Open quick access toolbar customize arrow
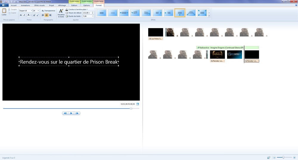The width and height of the screenshot is (298, 160). 16,2
